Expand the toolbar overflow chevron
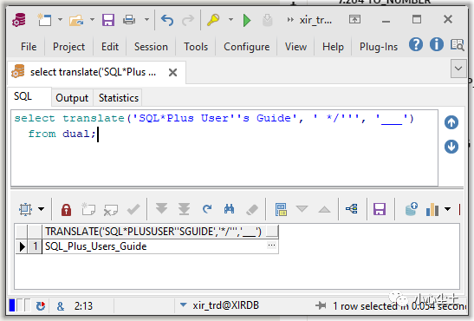 [x=290, y=20]
